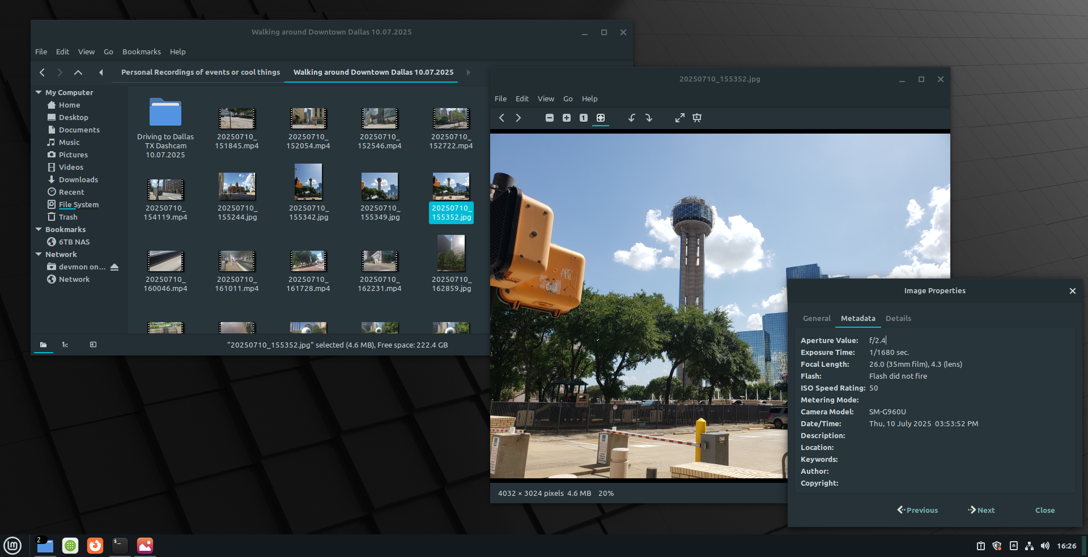This screenshot has height=557, width=1088.
Task: Click Next in Image Properties dialog
Action: (x=981, y=510)
